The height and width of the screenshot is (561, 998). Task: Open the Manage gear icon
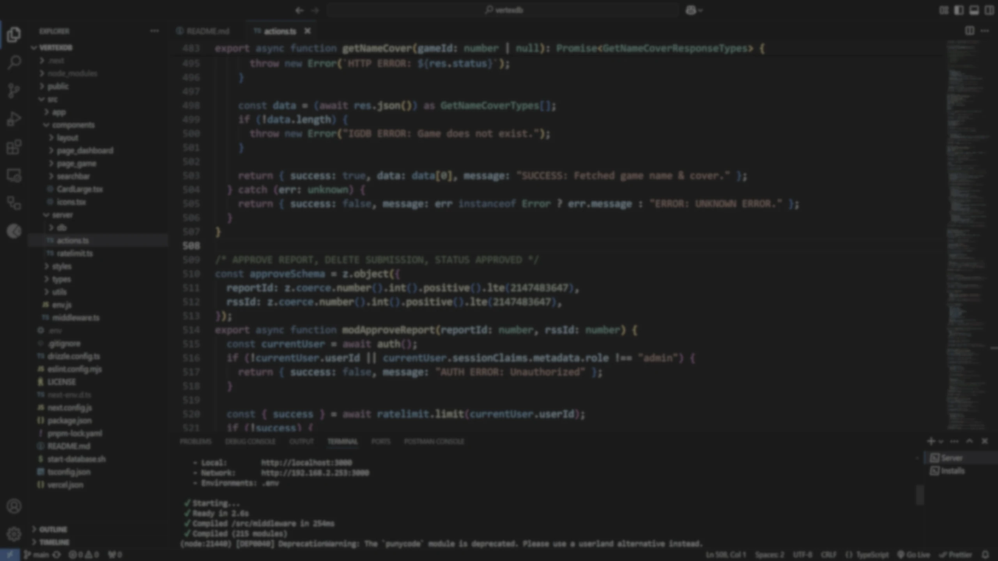(14, 534)
